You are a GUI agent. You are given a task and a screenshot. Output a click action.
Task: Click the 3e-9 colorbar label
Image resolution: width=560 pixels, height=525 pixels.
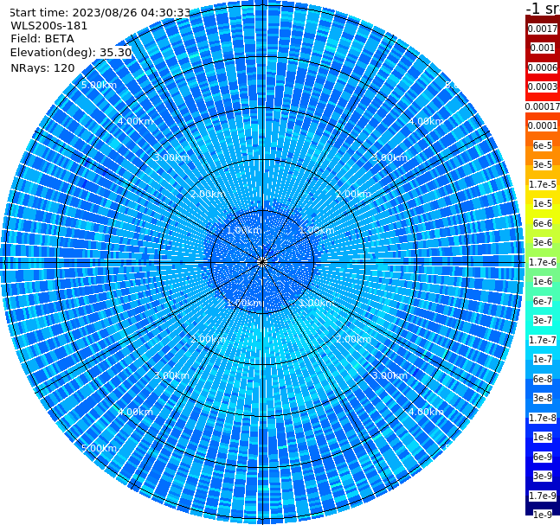point(543,476)
